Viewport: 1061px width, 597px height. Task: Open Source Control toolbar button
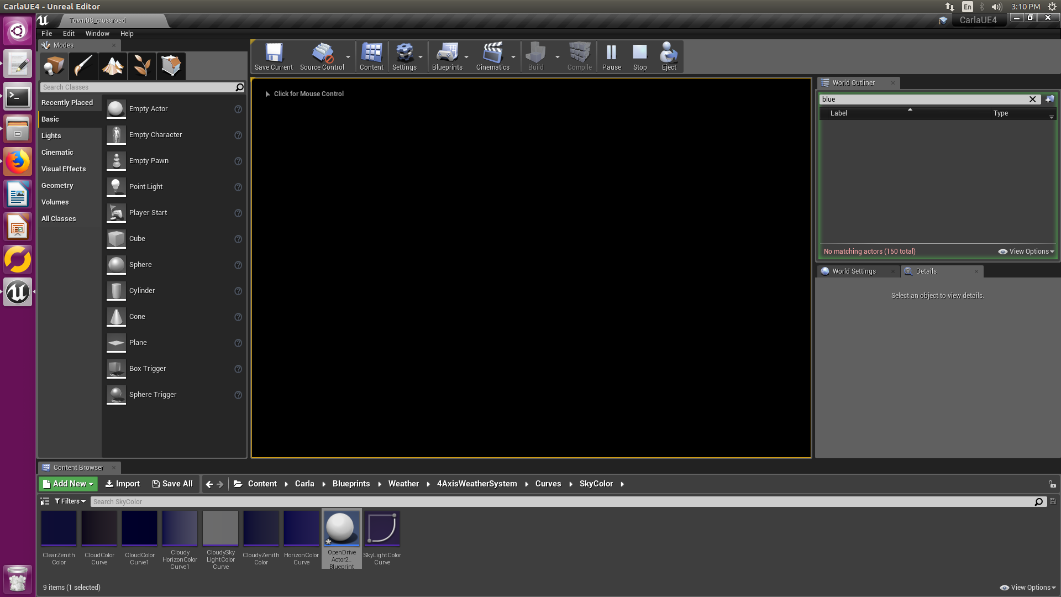tap(322, 56)
